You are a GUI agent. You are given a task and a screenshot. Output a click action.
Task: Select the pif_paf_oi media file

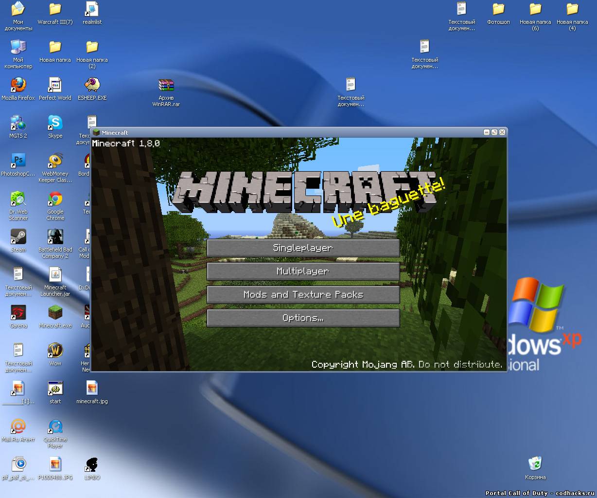coord(18,464)
